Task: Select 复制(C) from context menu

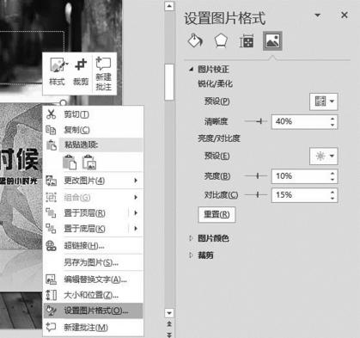Action: tap(93, 130)
